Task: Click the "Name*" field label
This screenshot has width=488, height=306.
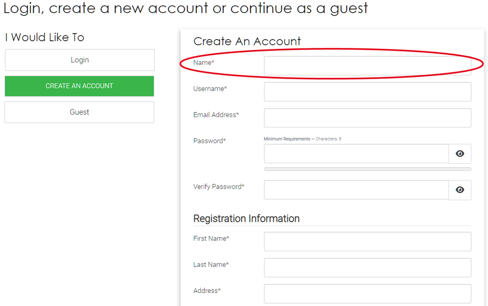Action: coord(204,63)
